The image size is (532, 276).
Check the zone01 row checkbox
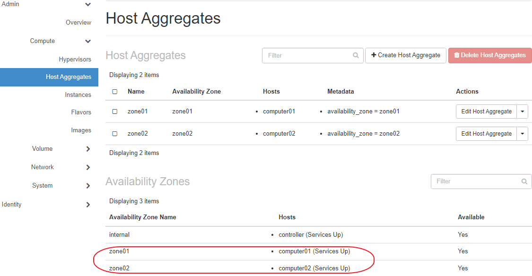115,112
